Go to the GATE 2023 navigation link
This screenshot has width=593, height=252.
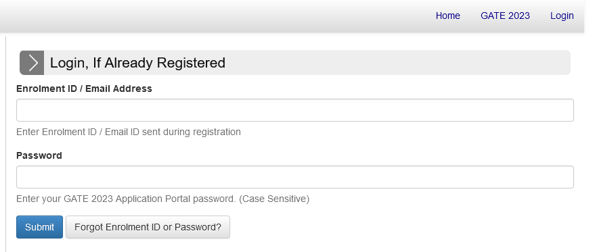505,16
